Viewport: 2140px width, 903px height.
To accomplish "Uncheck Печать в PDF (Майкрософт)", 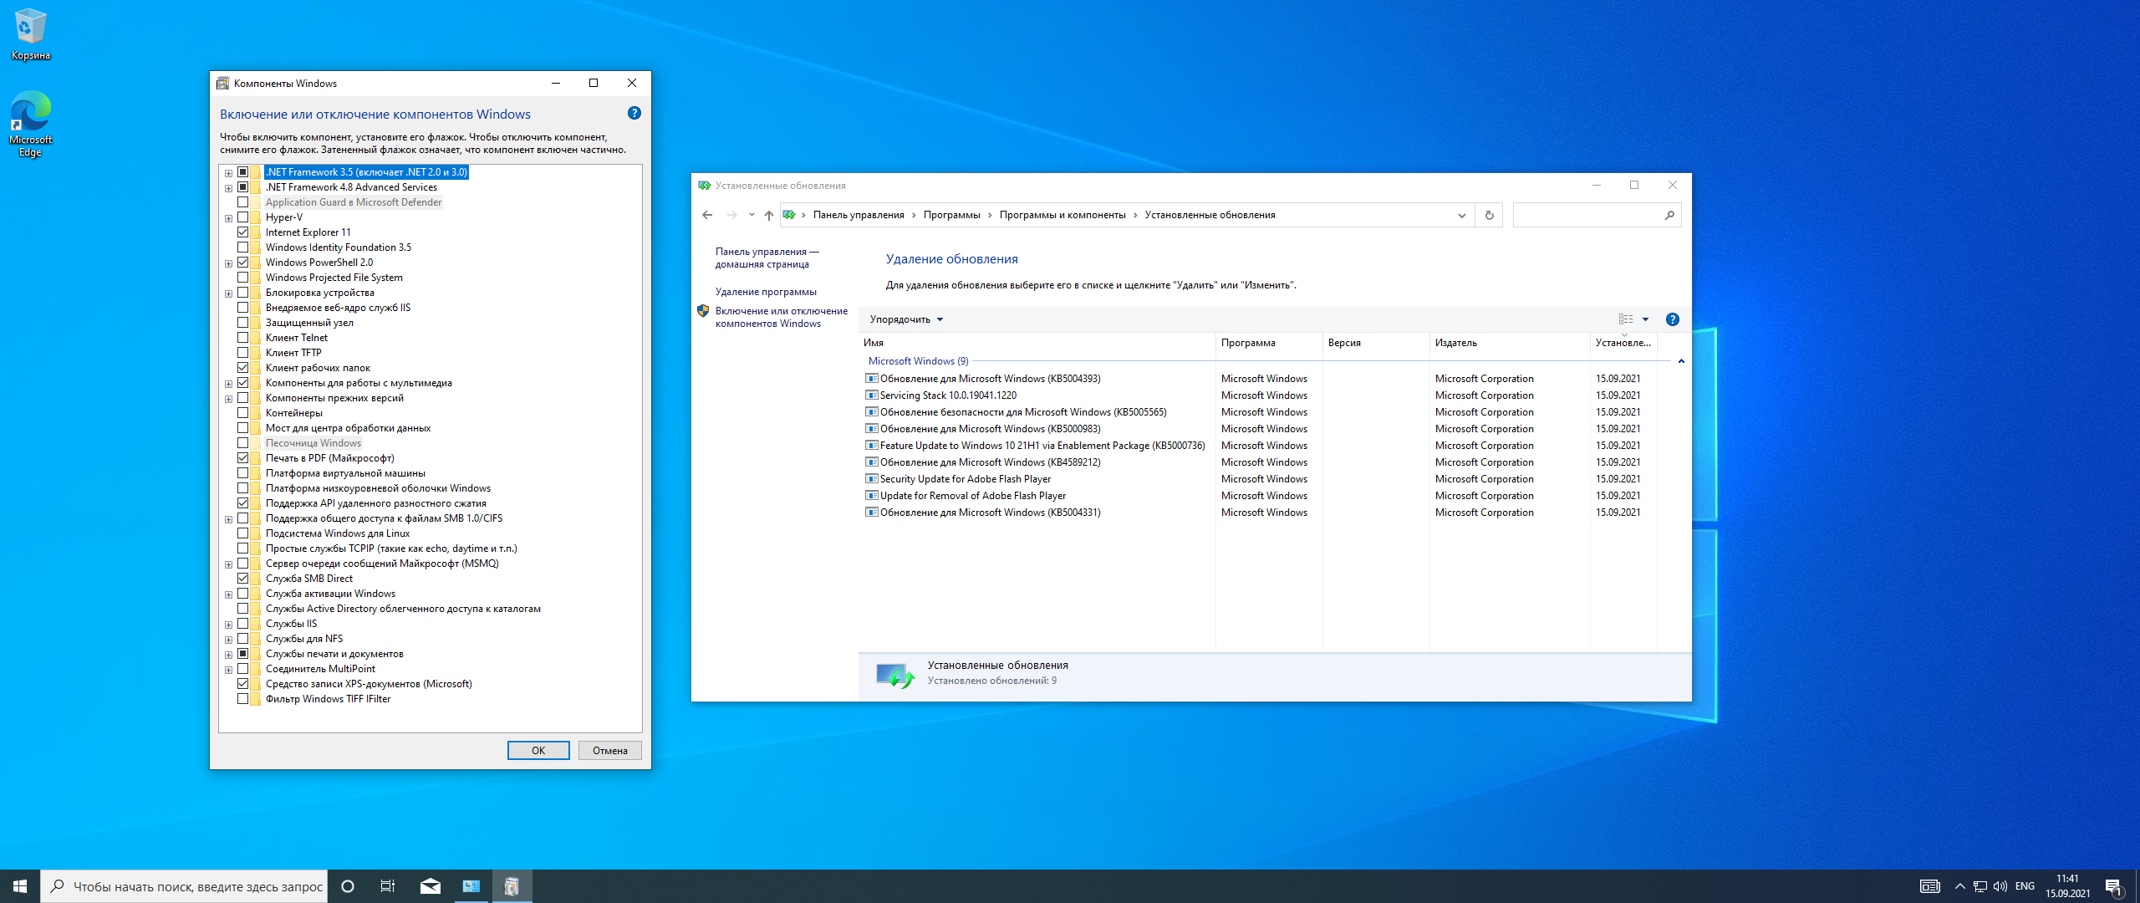I will (242, 458).
